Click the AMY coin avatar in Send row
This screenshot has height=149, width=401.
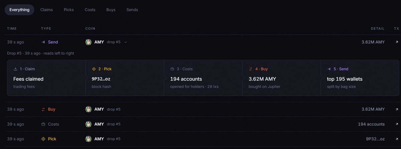pyautogui.click(x=89, y=42)
